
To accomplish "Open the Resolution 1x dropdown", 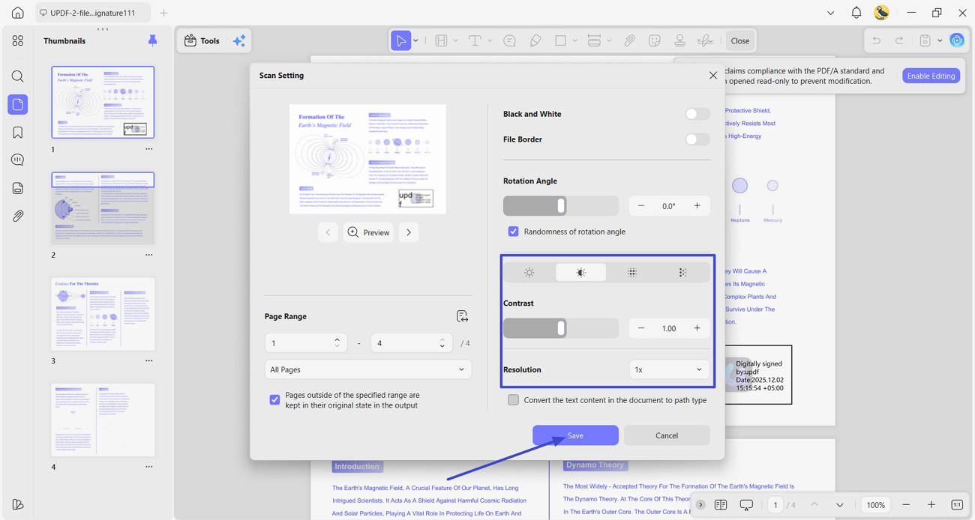I will coord(669,369).
